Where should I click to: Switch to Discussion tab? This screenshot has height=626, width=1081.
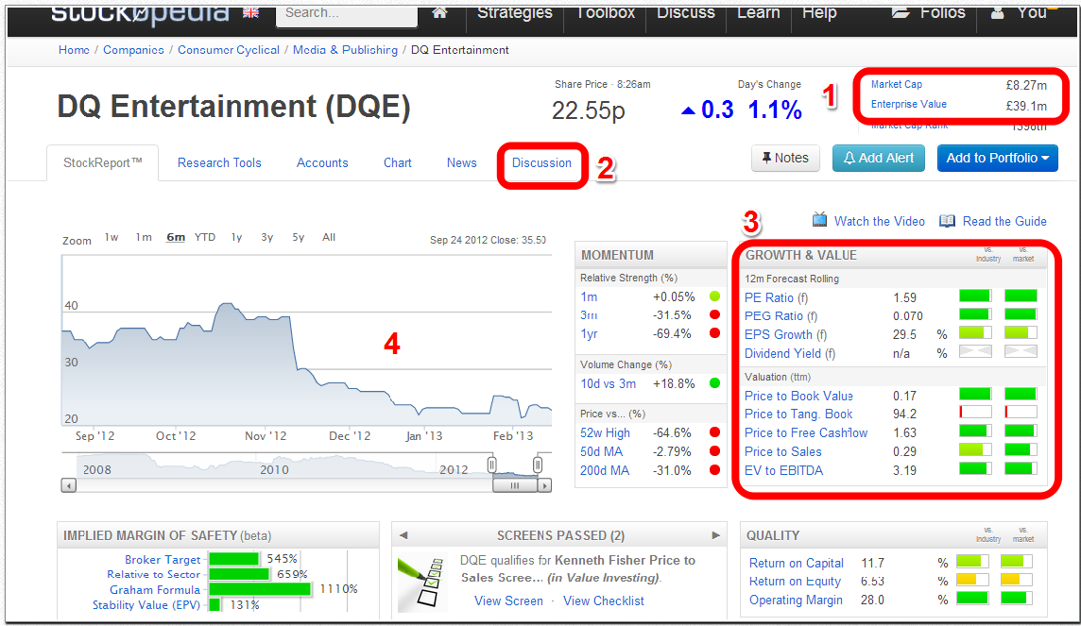pyautogui.click(x=541, y=162)
